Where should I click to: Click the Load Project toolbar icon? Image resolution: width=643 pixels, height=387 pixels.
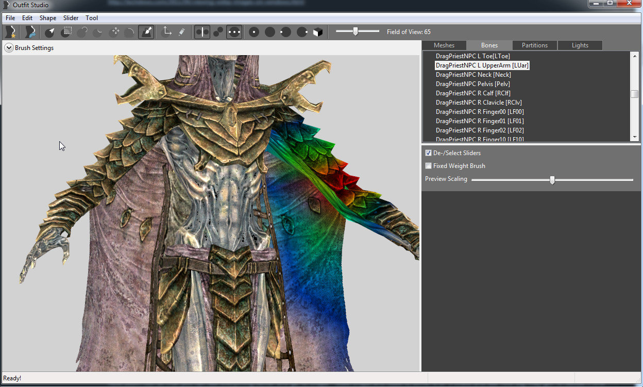pos(30,32)
